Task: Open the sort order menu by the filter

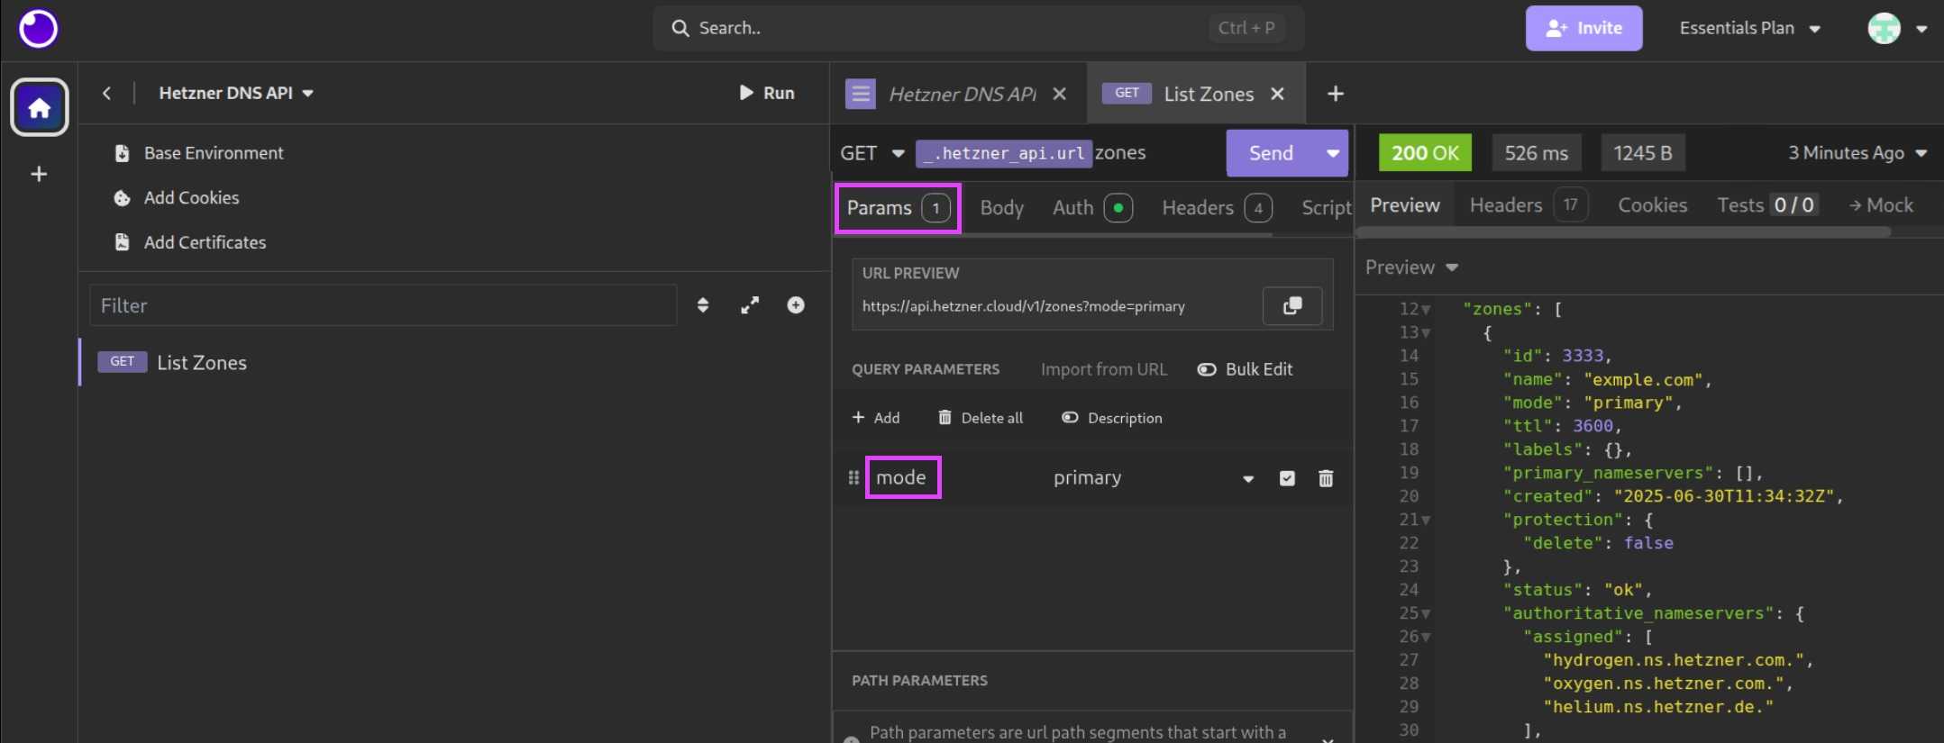Action: point(703,305)
